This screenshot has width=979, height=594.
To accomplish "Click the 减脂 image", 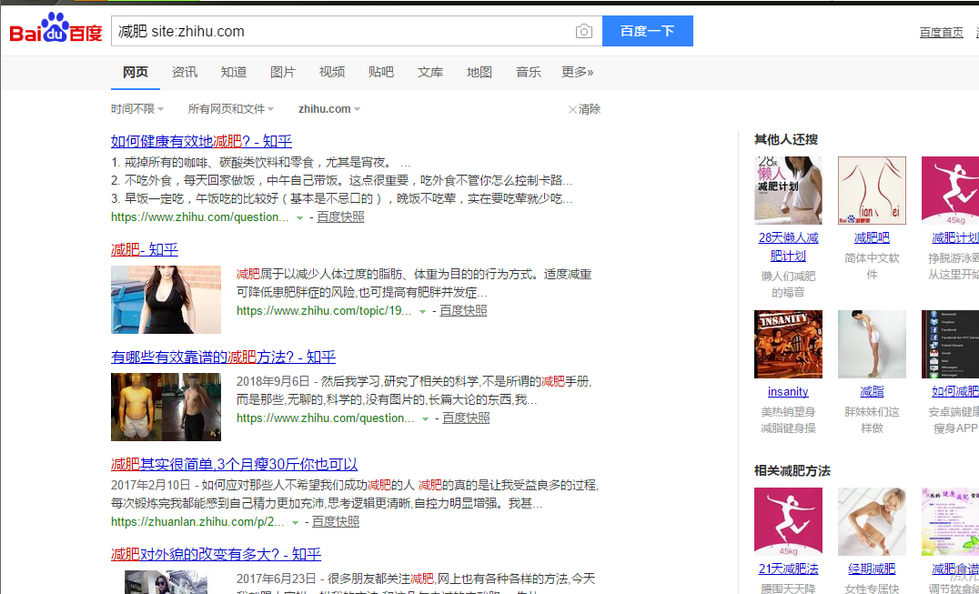I will tap(872, 345).
